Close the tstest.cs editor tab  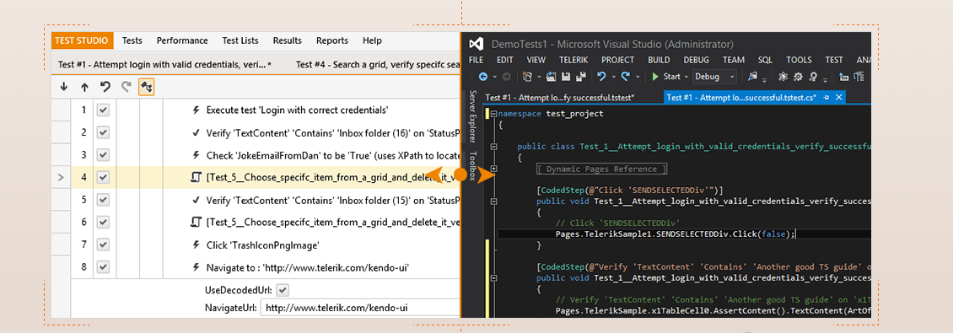(839, 97)
